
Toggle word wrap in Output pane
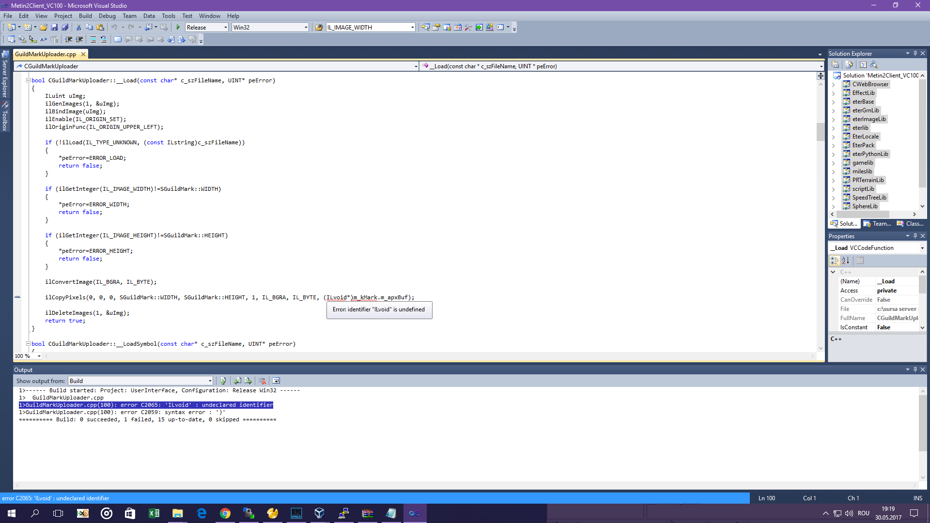pos(276,381)
